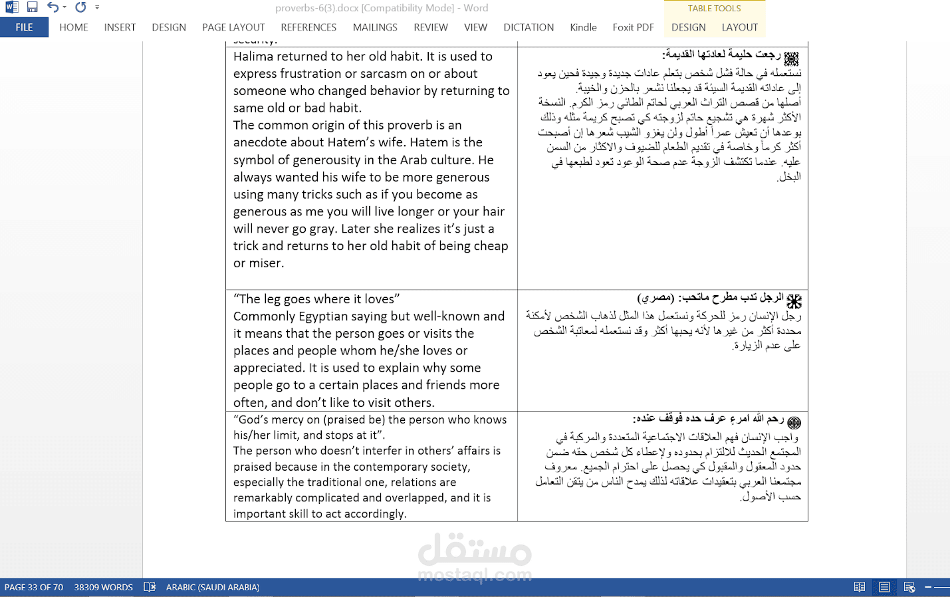Switch to the REVIEW tab
Image resolution: width=950 pixels, height=597 pixels.
click(x=431, y=27)
